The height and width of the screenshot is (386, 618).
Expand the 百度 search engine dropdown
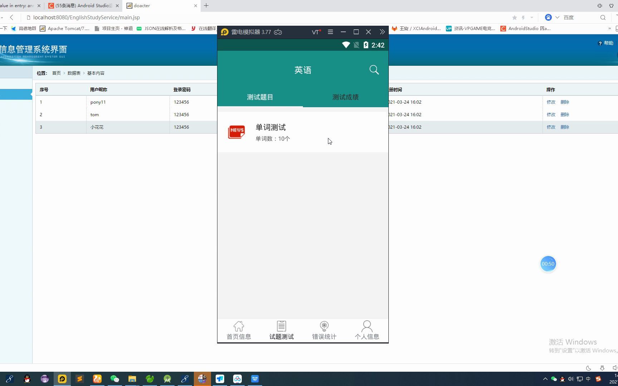(557, 17)
